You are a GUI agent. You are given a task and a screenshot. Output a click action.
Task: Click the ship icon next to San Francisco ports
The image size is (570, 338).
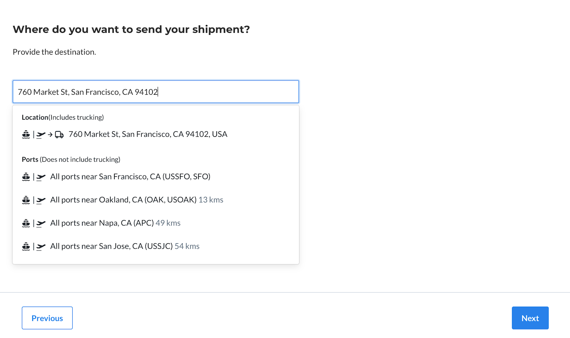26,177
